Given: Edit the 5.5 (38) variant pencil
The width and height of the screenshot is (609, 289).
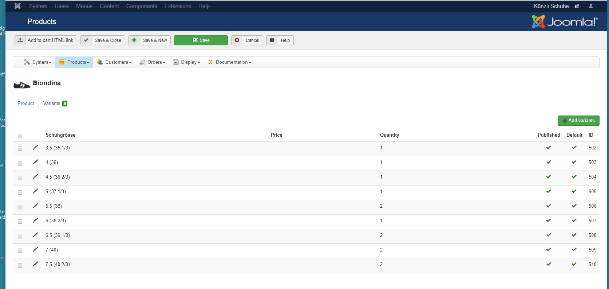Looking at the screenshot, I should 35,206.
